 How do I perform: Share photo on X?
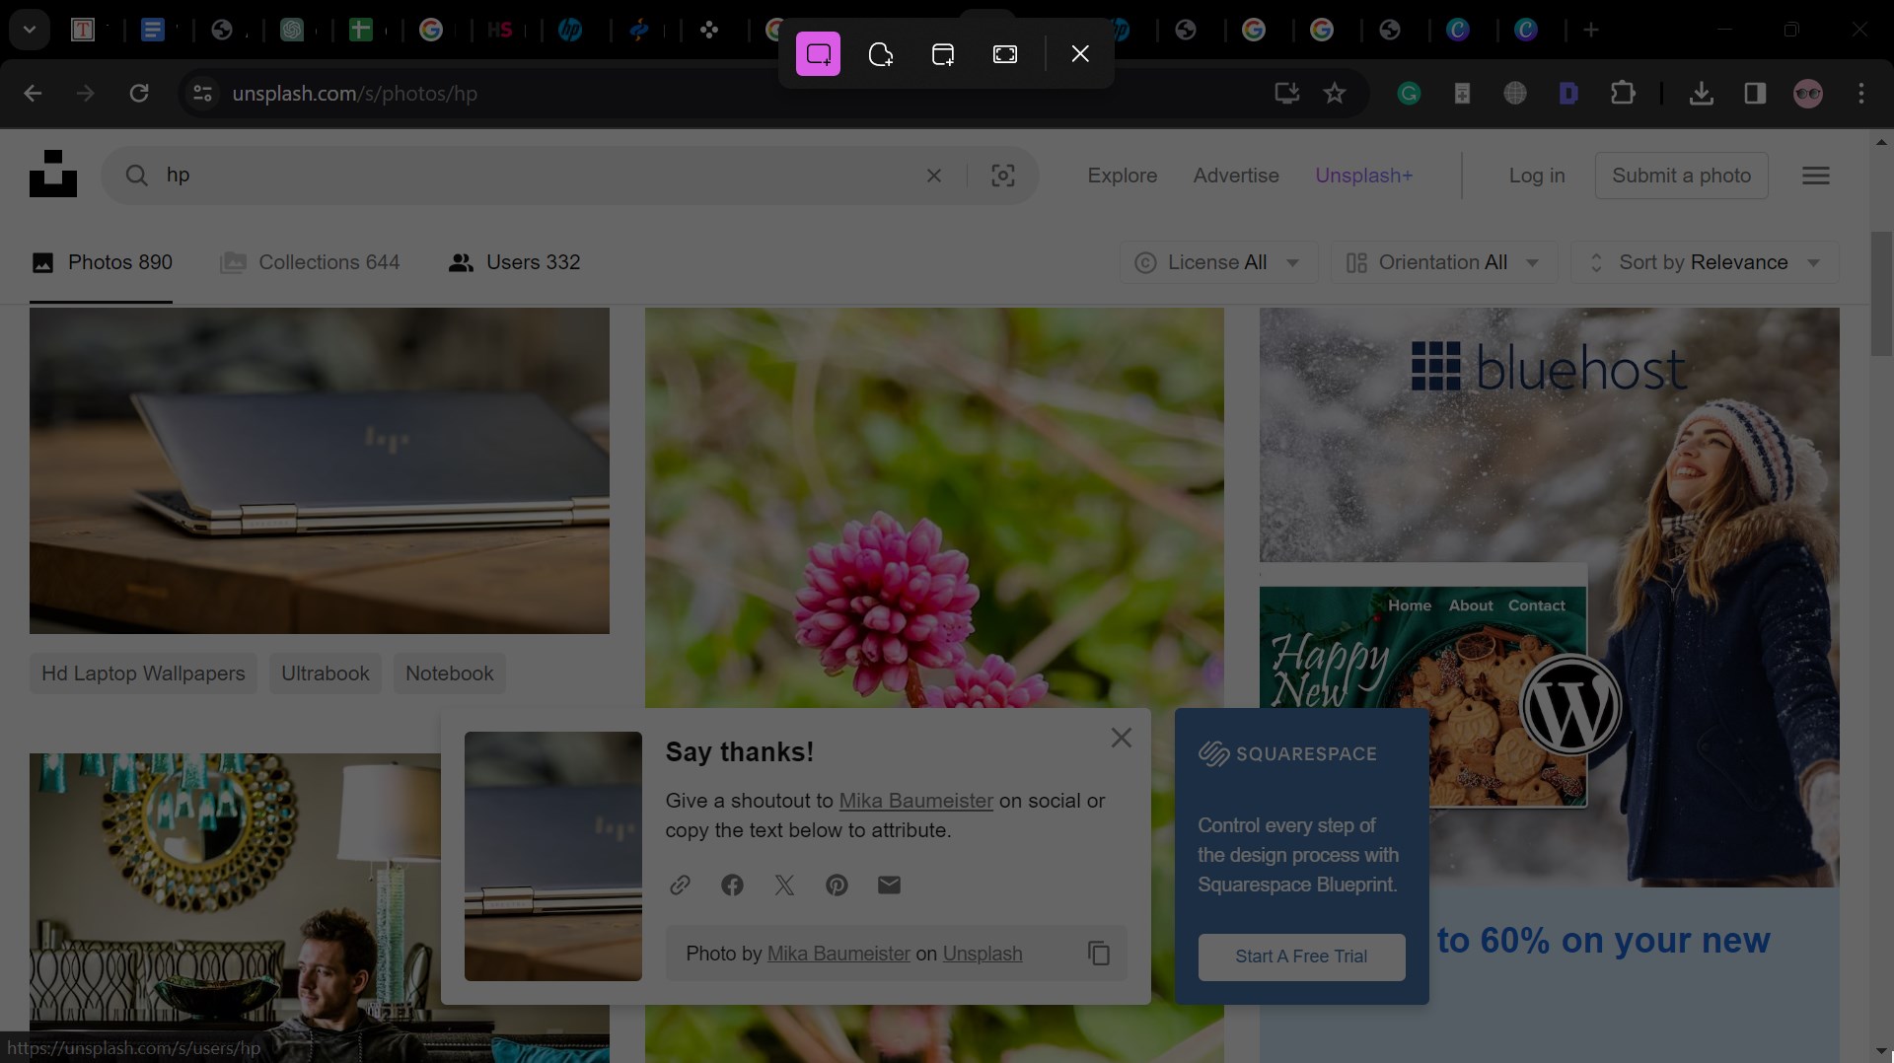pos(784,885)
